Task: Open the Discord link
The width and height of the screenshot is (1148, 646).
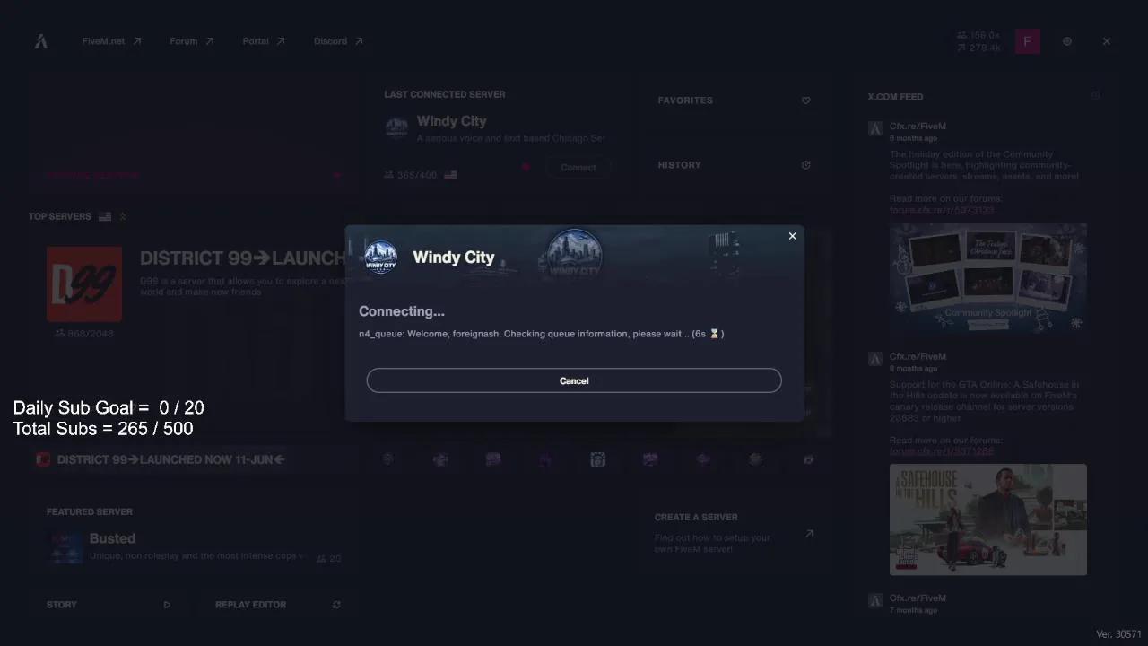Action: click(x=338, y=41)
